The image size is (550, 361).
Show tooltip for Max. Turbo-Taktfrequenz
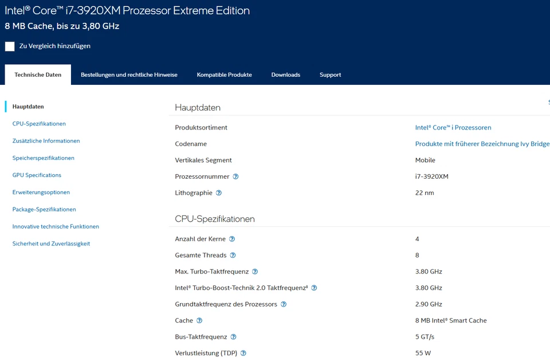click(255, 272)
